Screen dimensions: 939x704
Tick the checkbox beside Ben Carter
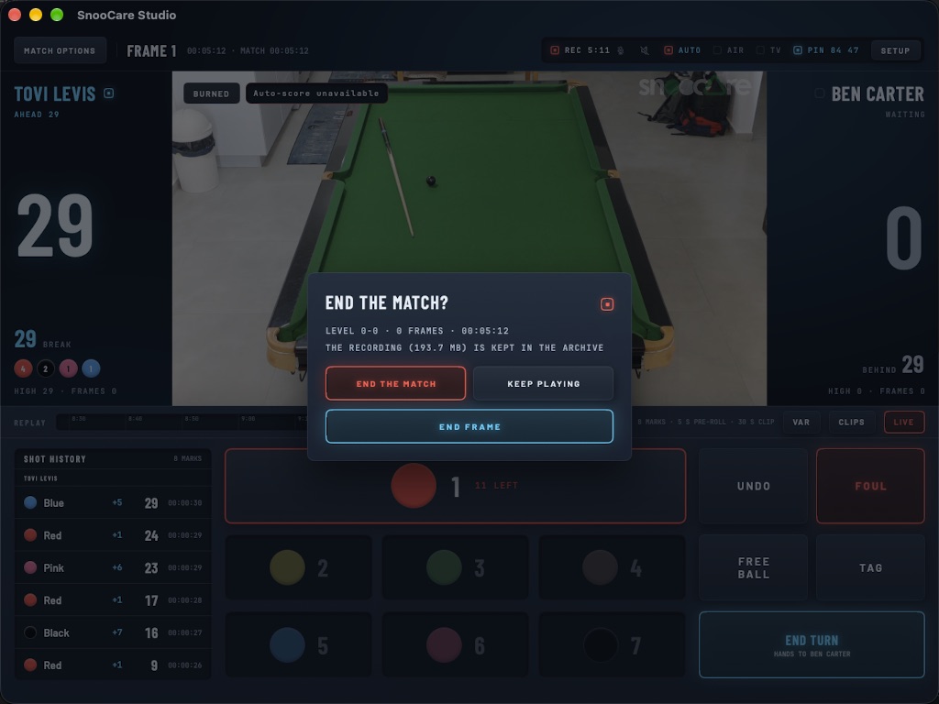[819, 93]
